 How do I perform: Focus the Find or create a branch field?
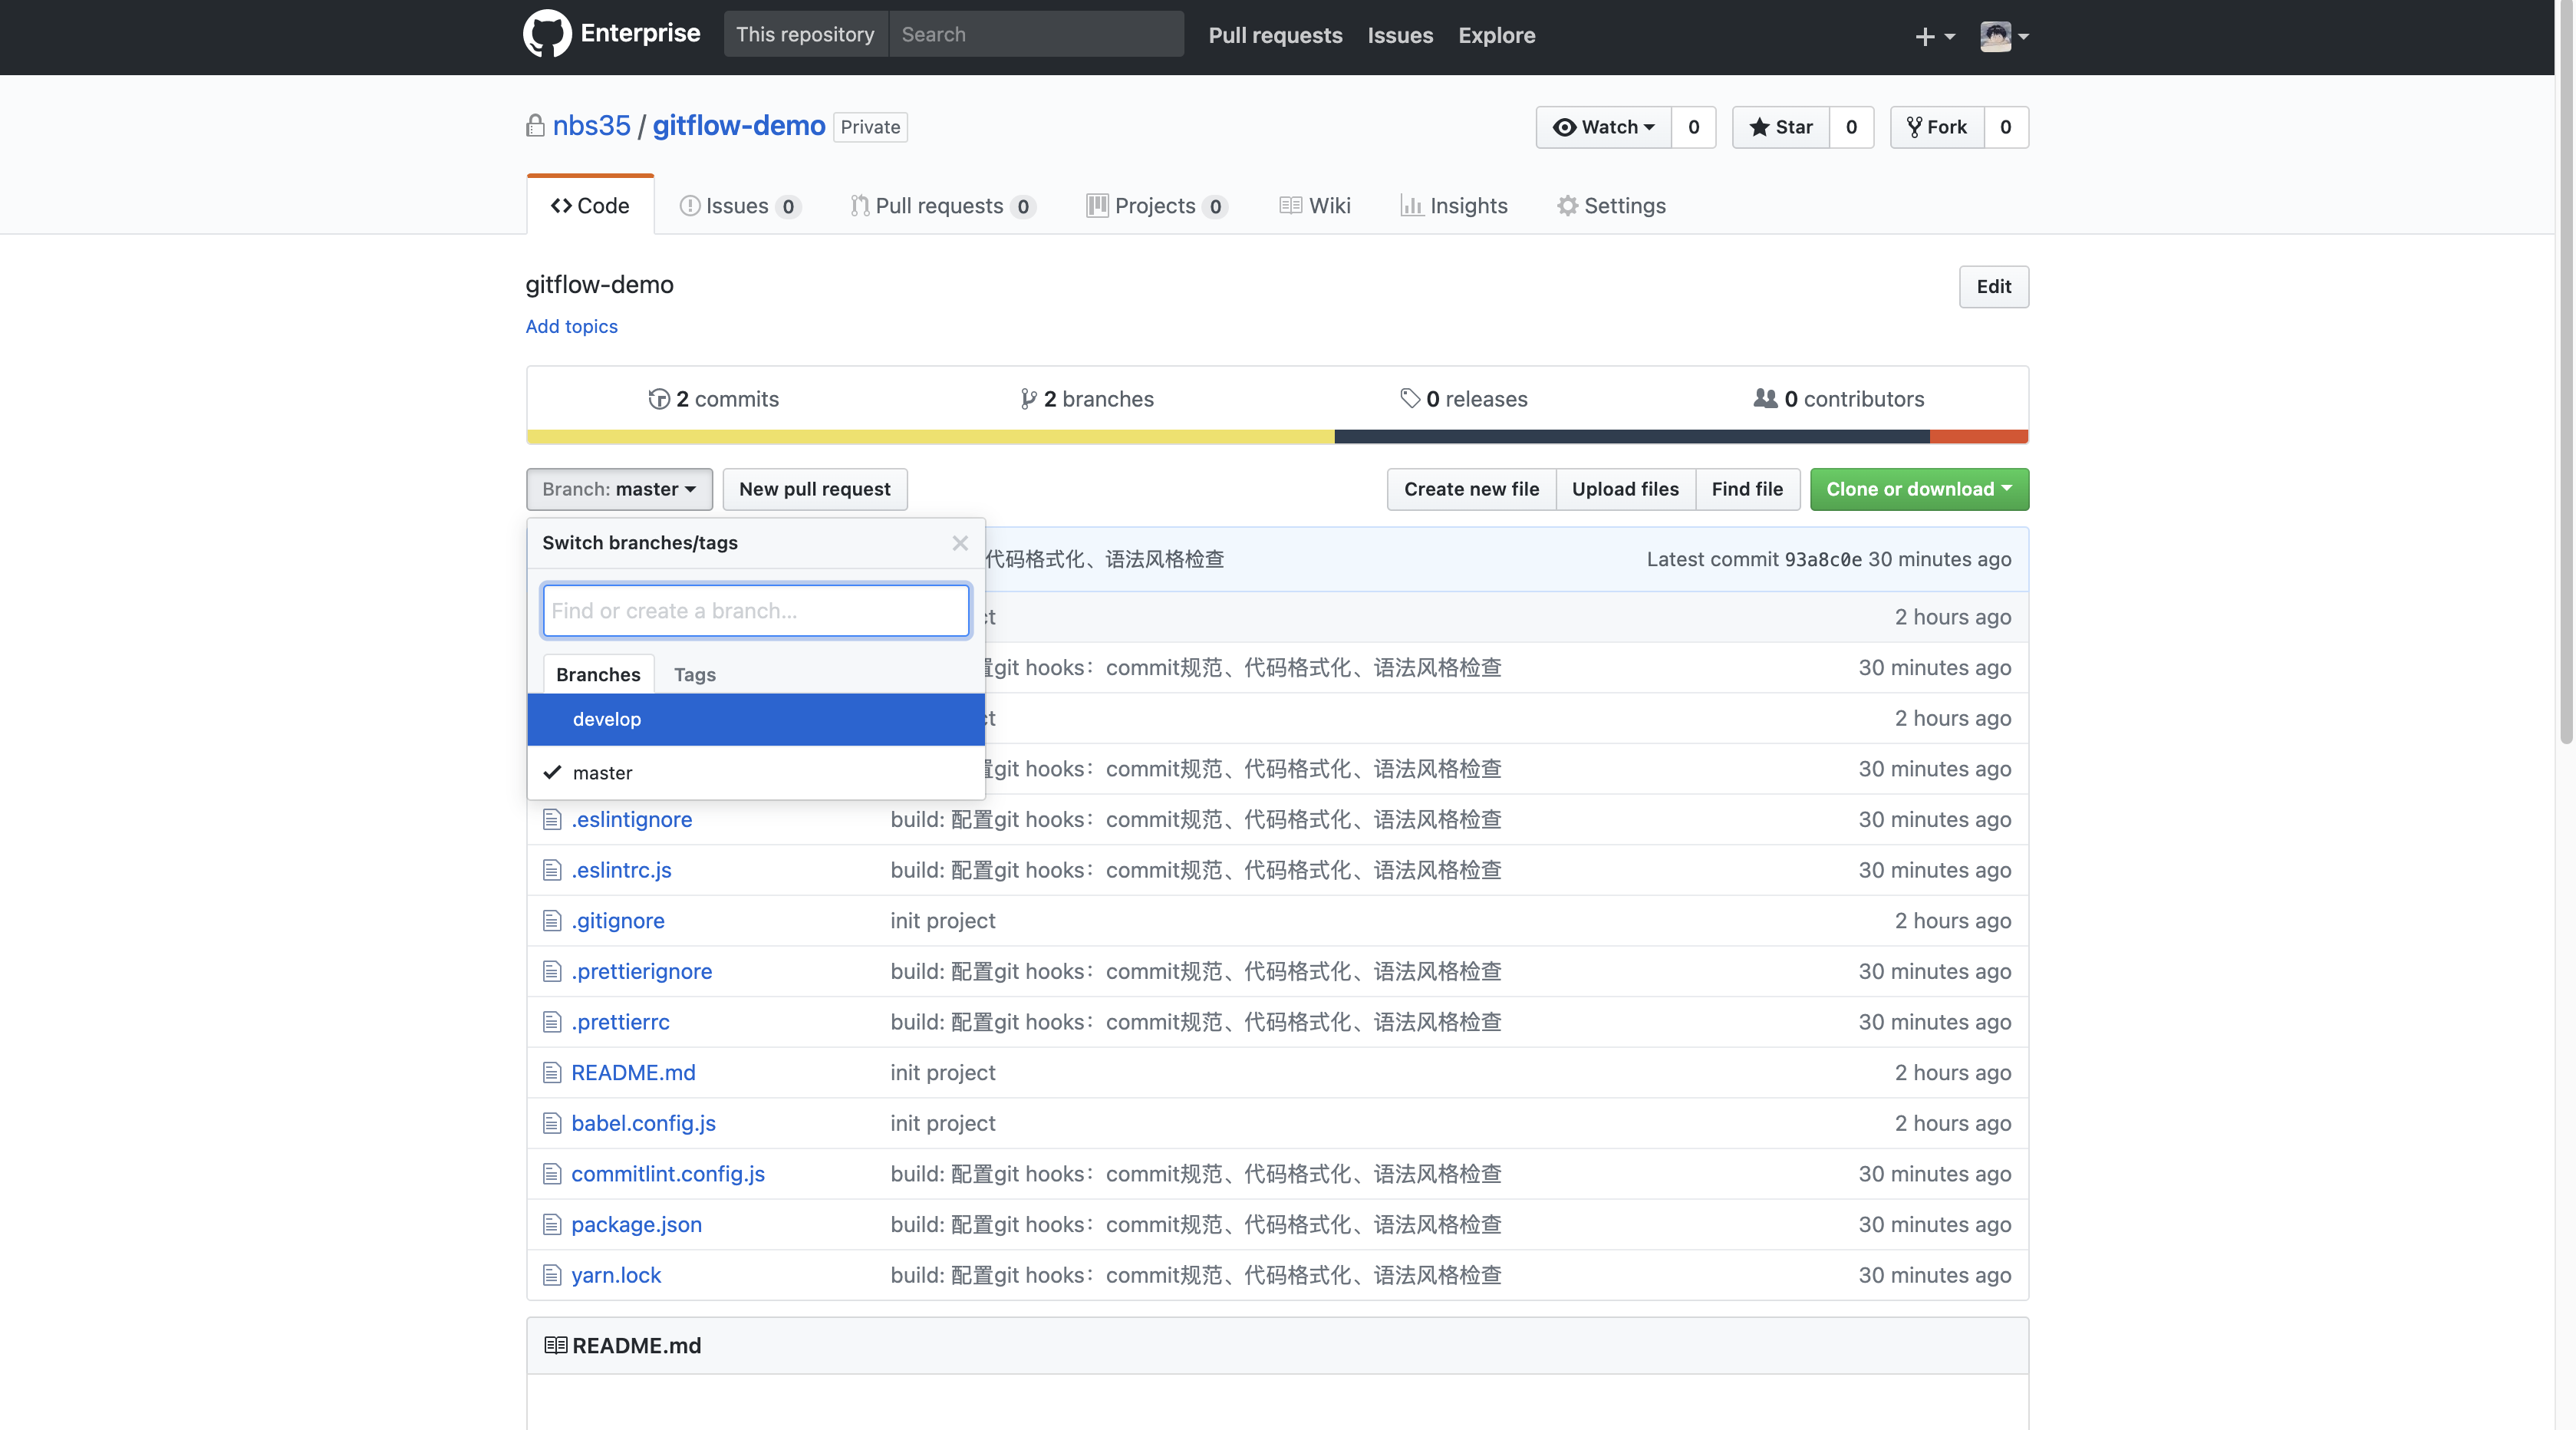[x=756, y=611]
